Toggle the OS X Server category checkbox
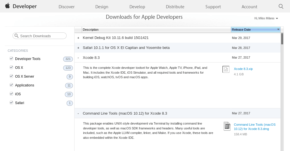 point(11,76)
